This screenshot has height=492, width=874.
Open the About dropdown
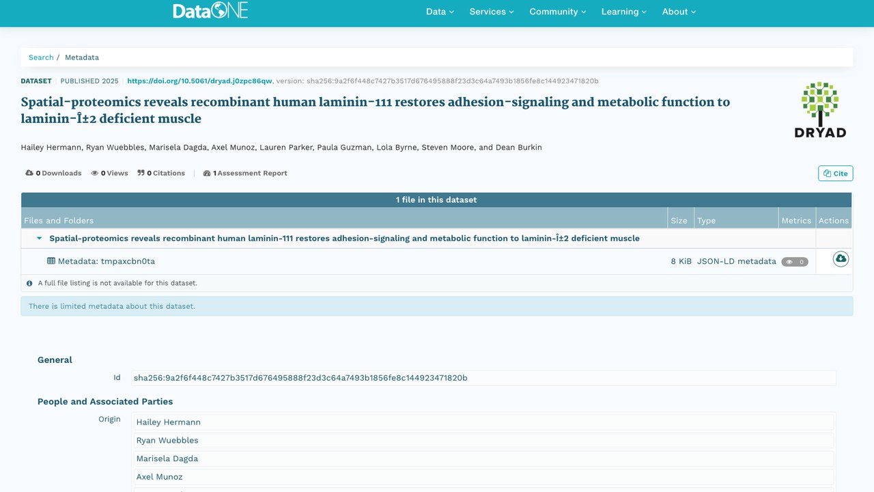679,12
